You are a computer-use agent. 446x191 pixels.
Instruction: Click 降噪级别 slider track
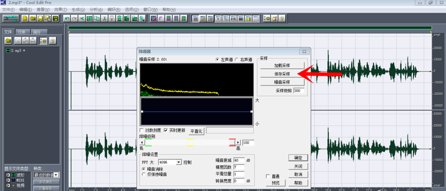click(x=190, y=142)
